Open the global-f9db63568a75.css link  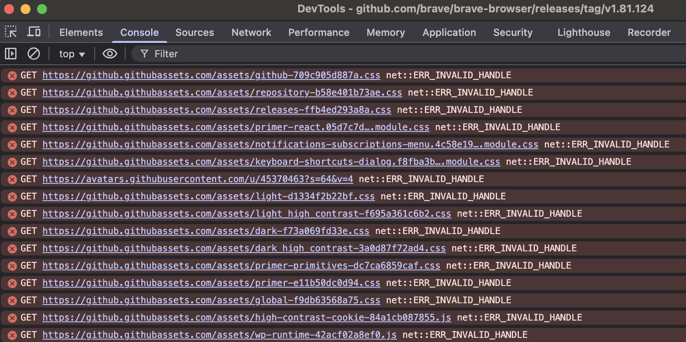[211, 300]
